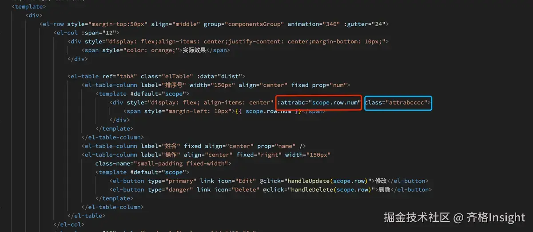Click the label="操作" attribute

(x=160, y=155)
